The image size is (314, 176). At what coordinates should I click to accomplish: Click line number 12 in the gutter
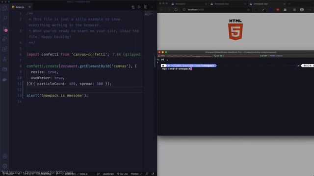pyautogui.click(x=20, y=89)
